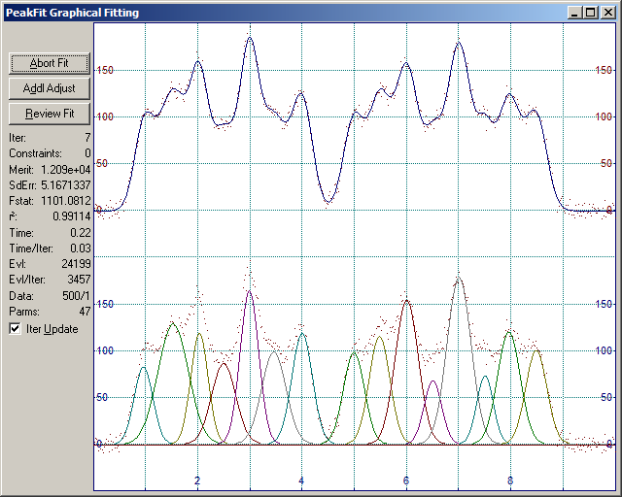Click the Parms count 47
622x497 pixels.
(x=84, y=311)
